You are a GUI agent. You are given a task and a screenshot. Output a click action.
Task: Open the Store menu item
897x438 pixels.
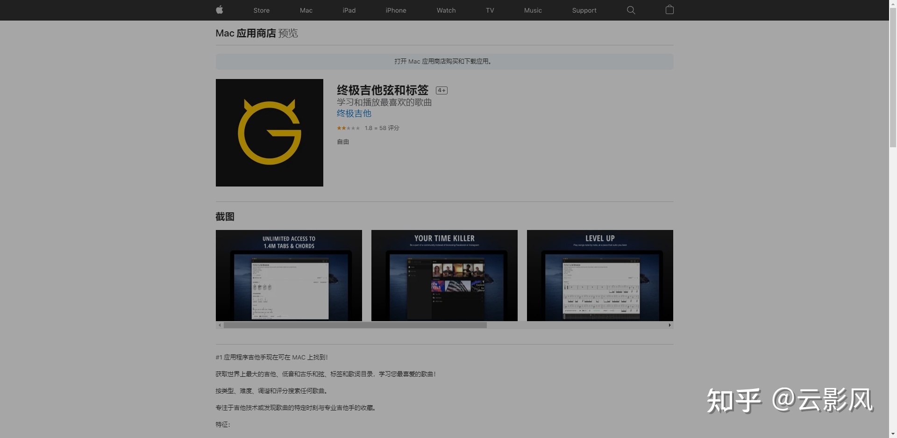pos(262,10)
